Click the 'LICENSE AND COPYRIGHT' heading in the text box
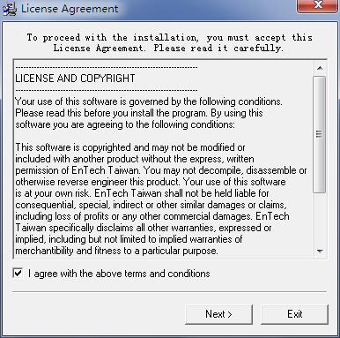340x338 pixels. pos(75,79)
